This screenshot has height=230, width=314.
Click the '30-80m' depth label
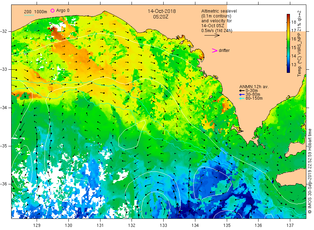click(253, 94)
